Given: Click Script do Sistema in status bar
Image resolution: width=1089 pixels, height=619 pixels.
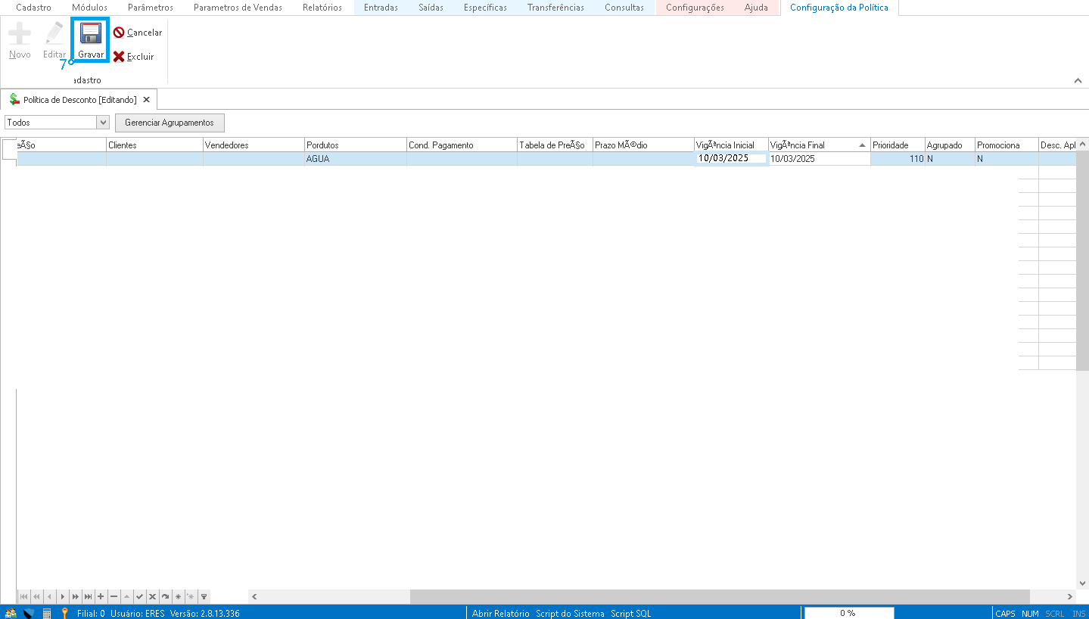Looking at the screenshot, I should (570, 613).
